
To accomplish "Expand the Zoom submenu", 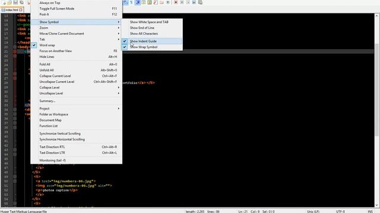I will [76, 28].
